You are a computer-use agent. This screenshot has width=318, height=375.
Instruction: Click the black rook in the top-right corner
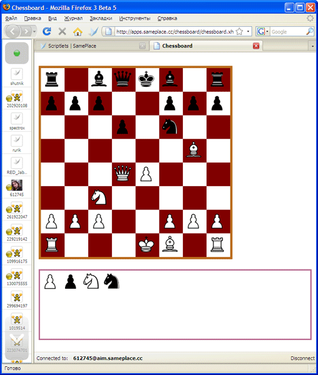click(217, 79)
